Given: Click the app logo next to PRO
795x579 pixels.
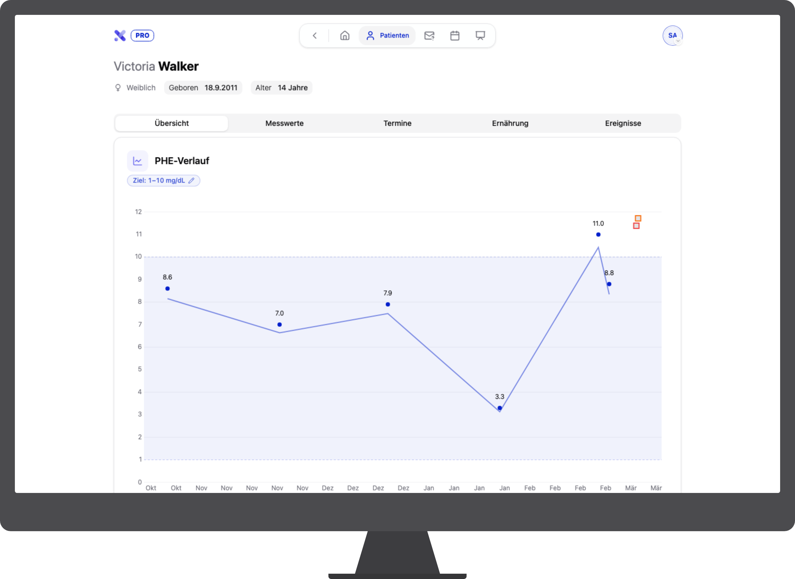Looking at the screenshot, I should pos(120,35).
